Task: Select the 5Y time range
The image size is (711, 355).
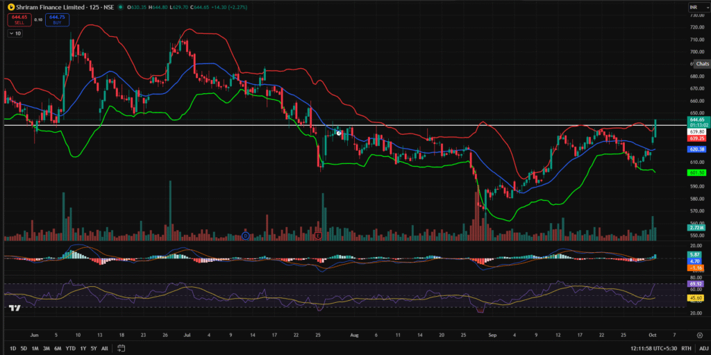Action: click(x=93, y=348)
